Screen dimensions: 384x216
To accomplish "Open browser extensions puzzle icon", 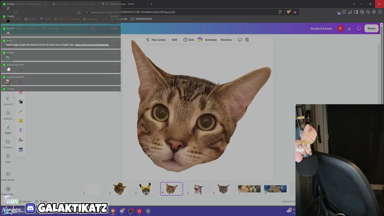I will (344, 12).
